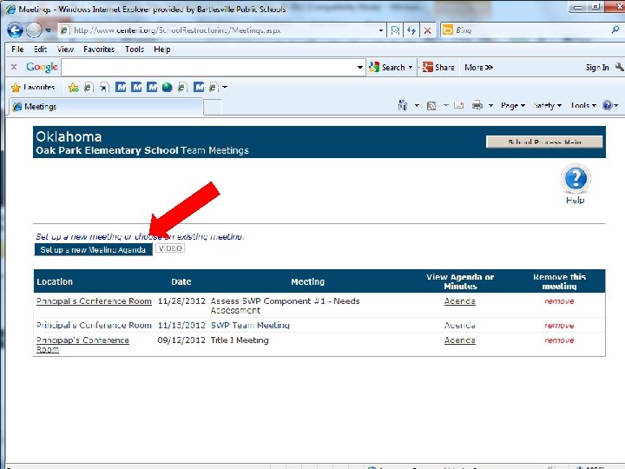Click the Favorites star button

coord(33,88)
